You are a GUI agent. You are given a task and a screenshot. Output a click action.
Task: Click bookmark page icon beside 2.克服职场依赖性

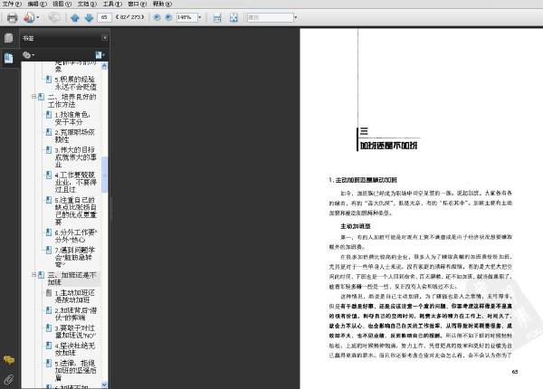click(49, 132)
